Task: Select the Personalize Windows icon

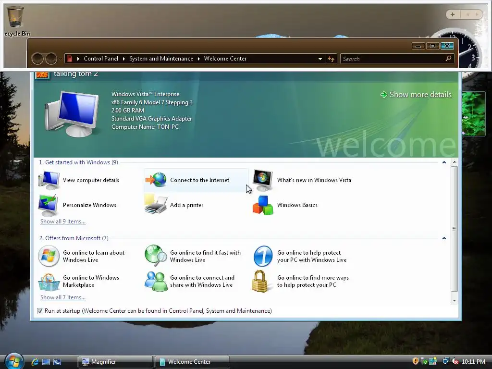Action: click(x=48, y=205)
